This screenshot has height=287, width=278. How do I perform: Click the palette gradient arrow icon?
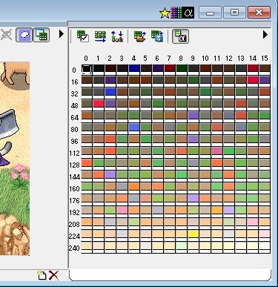100,36
